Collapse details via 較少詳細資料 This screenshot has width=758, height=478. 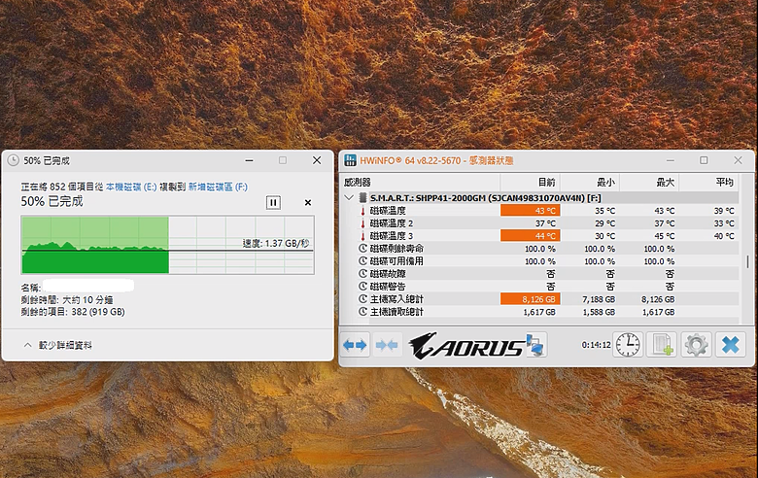(x=58, y=345)
